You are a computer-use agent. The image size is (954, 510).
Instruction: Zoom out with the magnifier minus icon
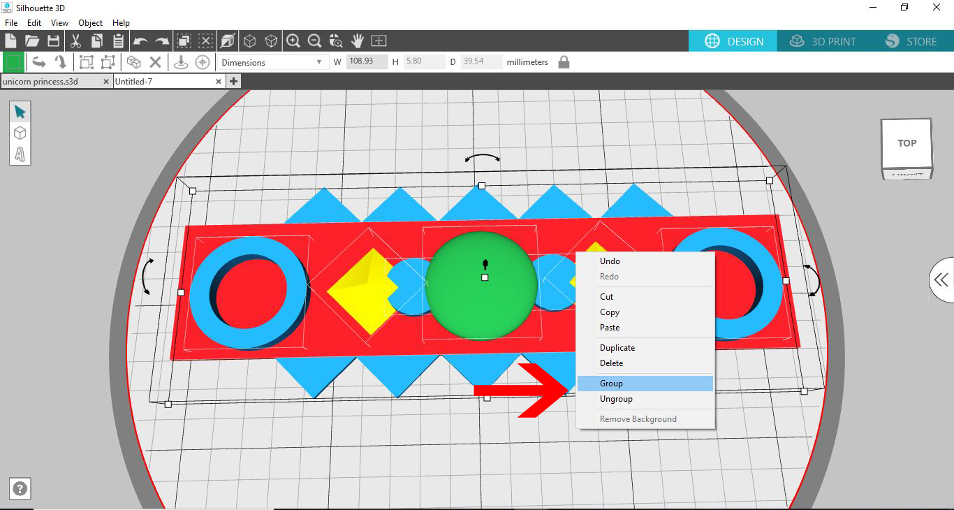pyautogui.click(x=314, y=41)
